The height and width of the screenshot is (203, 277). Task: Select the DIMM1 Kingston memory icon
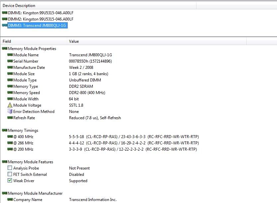pyautogui.click(x=5, y=13)
